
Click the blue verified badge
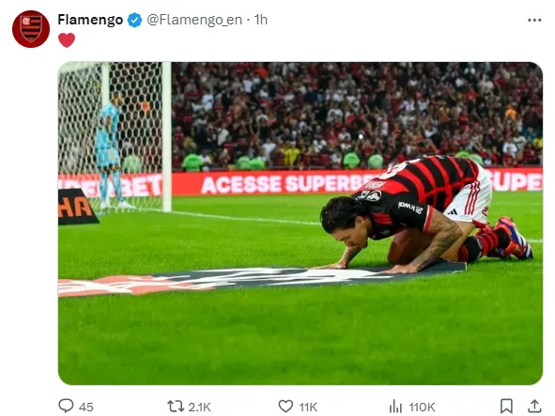[x=134, y=20]
